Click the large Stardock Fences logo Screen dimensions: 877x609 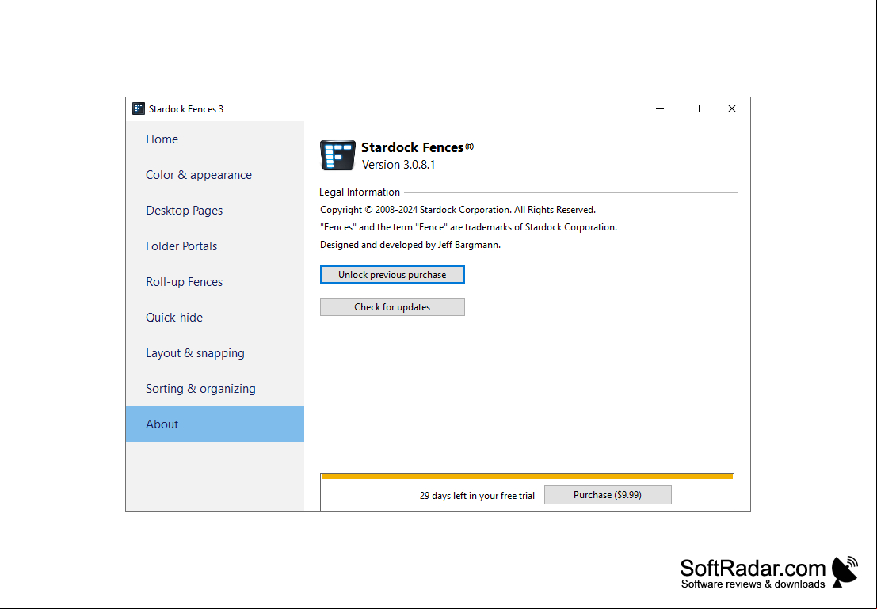[337, 155]
